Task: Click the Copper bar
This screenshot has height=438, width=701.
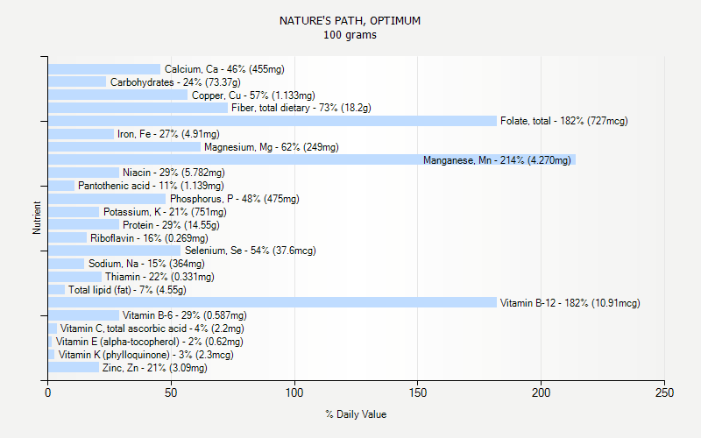Action: pyautogui.click(x=117, y=95)
